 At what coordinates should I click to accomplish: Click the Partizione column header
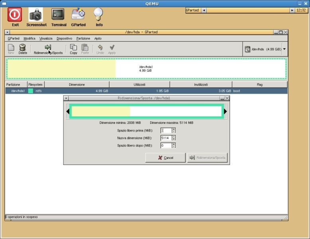click(16, 84)
